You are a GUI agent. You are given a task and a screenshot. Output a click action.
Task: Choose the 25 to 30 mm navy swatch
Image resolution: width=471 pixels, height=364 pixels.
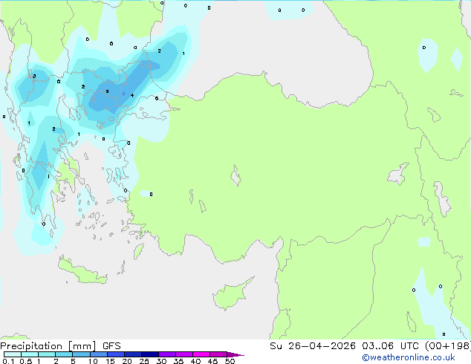[x=150, y=354]
